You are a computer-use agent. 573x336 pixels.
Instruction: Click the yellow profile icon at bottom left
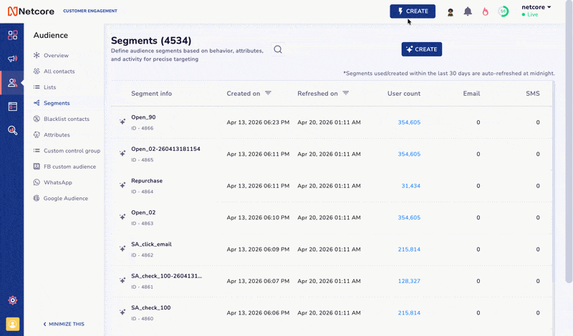(12, 324)
